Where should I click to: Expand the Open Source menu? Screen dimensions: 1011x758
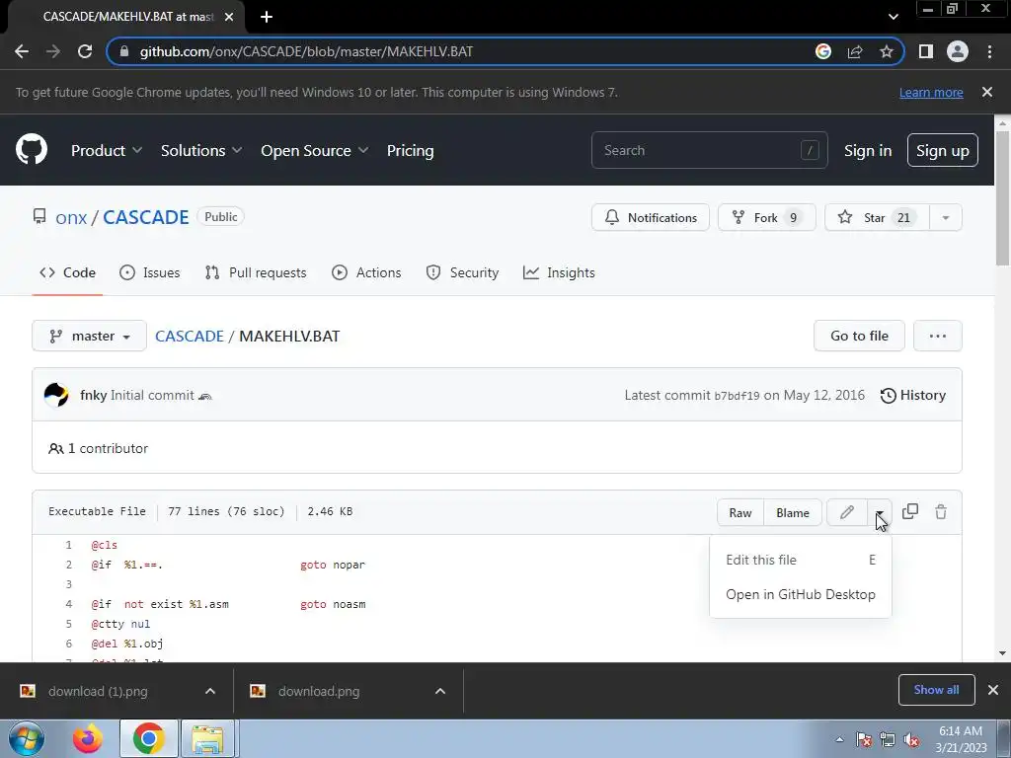point(315,150)
